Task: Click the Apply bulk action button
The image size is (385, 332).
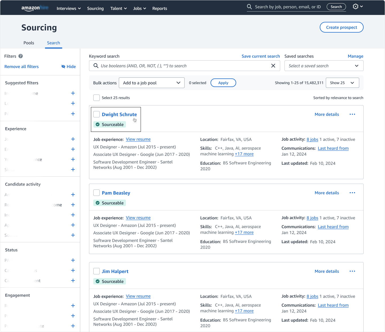Action: coord(223,83)
